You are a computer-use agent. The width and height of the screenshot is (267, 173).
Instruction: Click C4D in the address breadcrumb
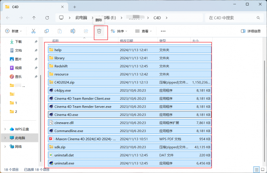pos(157,18)
